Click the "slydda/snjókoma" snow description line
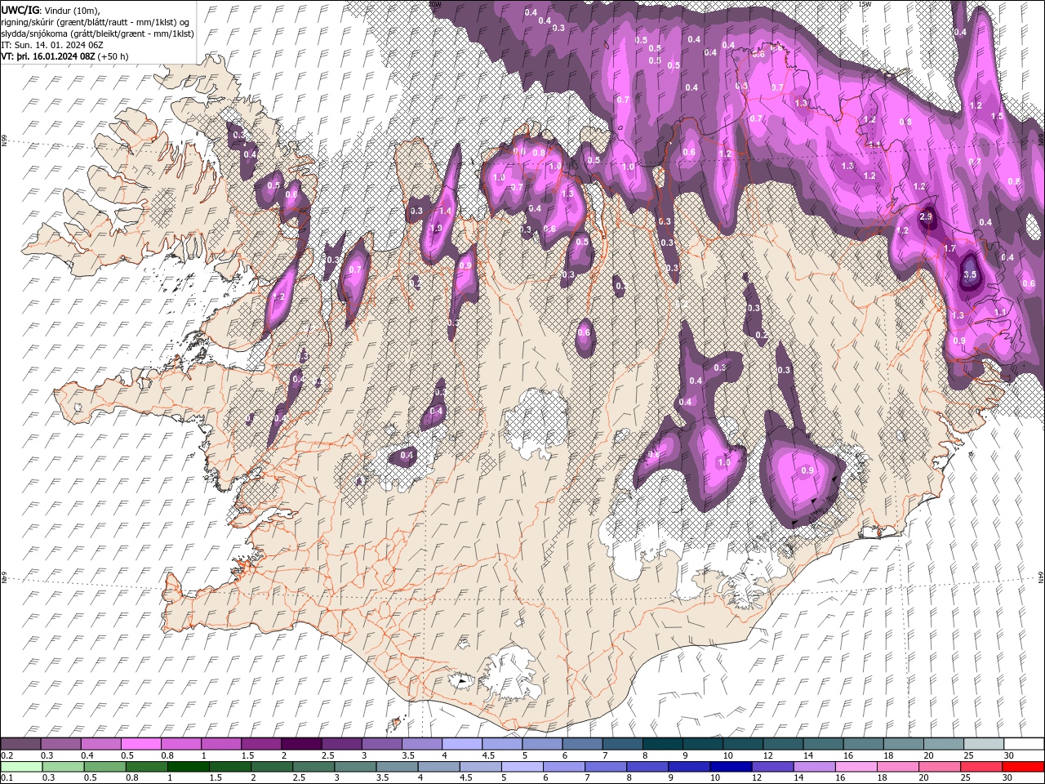This screenshot has width=1045, height=784. click(97, 33)
